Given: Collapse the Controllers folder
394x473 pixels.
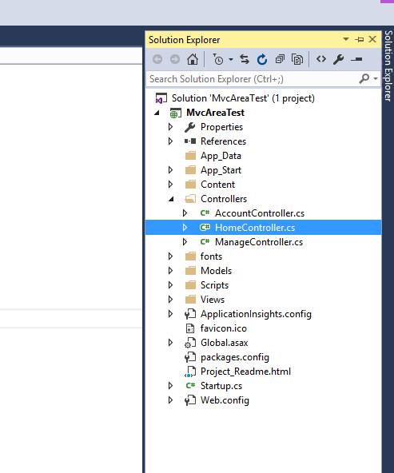Looking at the screenshot, I should pos(171,199).
